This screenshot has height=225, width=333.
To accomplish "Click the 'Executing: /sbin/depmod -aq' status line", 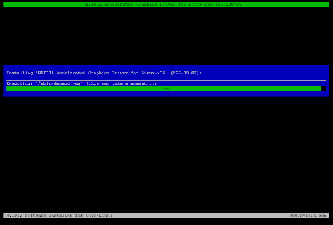I will click(82, 84).
